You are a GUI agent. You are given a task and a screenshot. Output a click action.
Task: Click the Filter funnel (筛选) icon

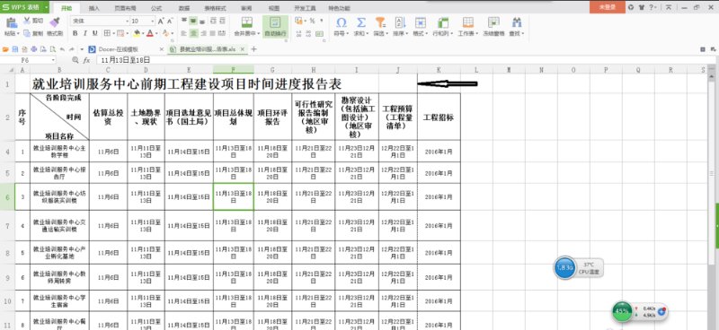380,22
